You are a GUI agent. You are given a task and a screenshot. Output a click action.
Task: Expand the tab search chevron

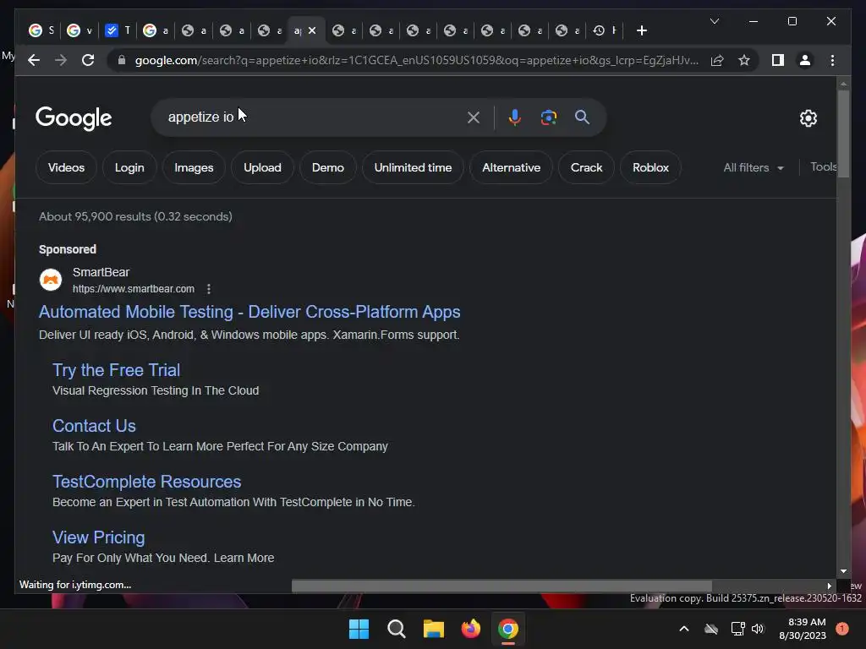tap(714, 21)
